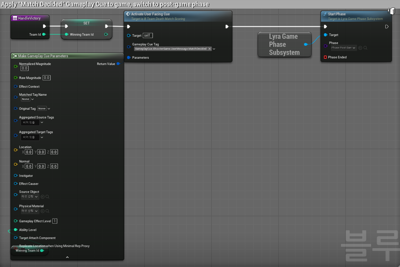Click the Gameplay Effect Level value field
Image resolution: width=400 pixels, height=267 pixels.
54,221
